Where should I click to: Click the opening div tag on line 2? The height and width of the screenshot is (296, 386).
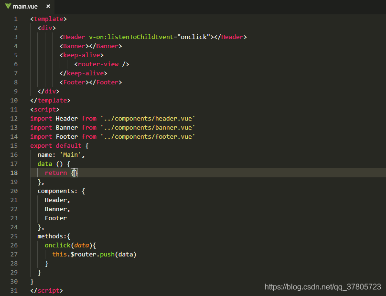coord(47,28)
